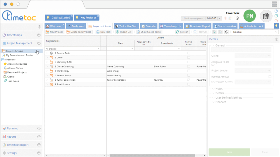Click the New Project button

[54, 32]
